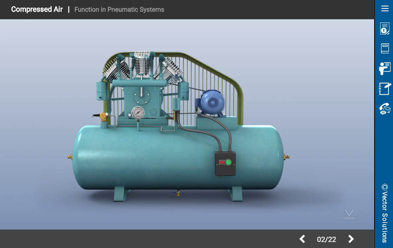The width and height of the screenshot is (393, 248).
Task: Select the presenter narration icon
Action: (x=384, y=68)
